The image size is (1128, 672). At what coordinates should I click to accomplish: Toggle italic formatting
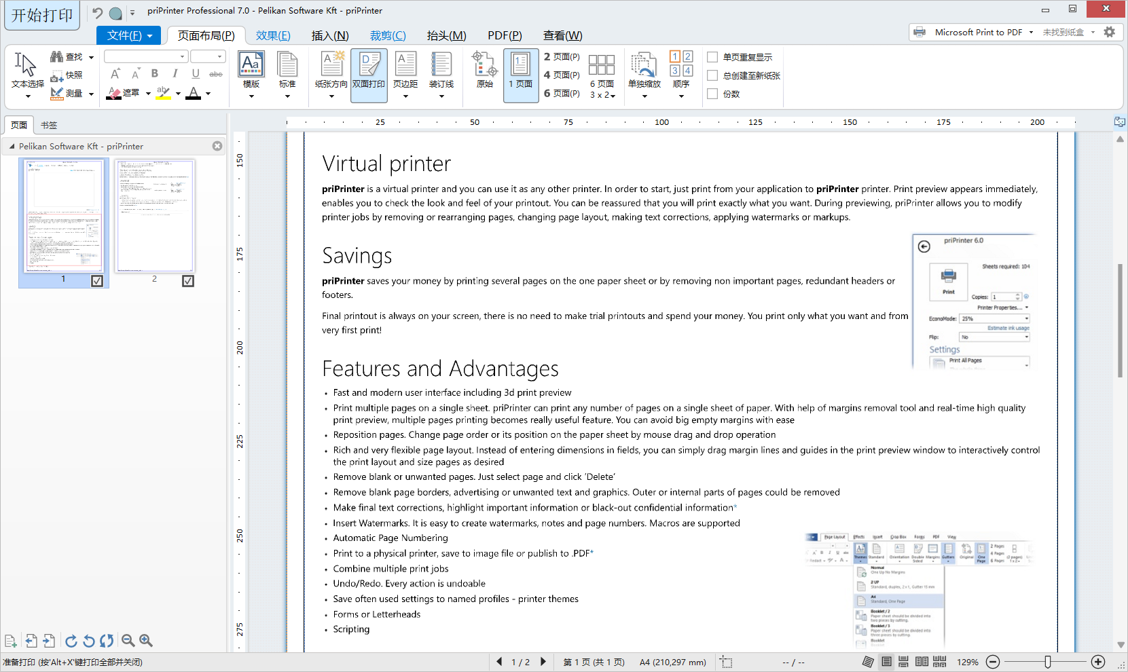point(175,74)
